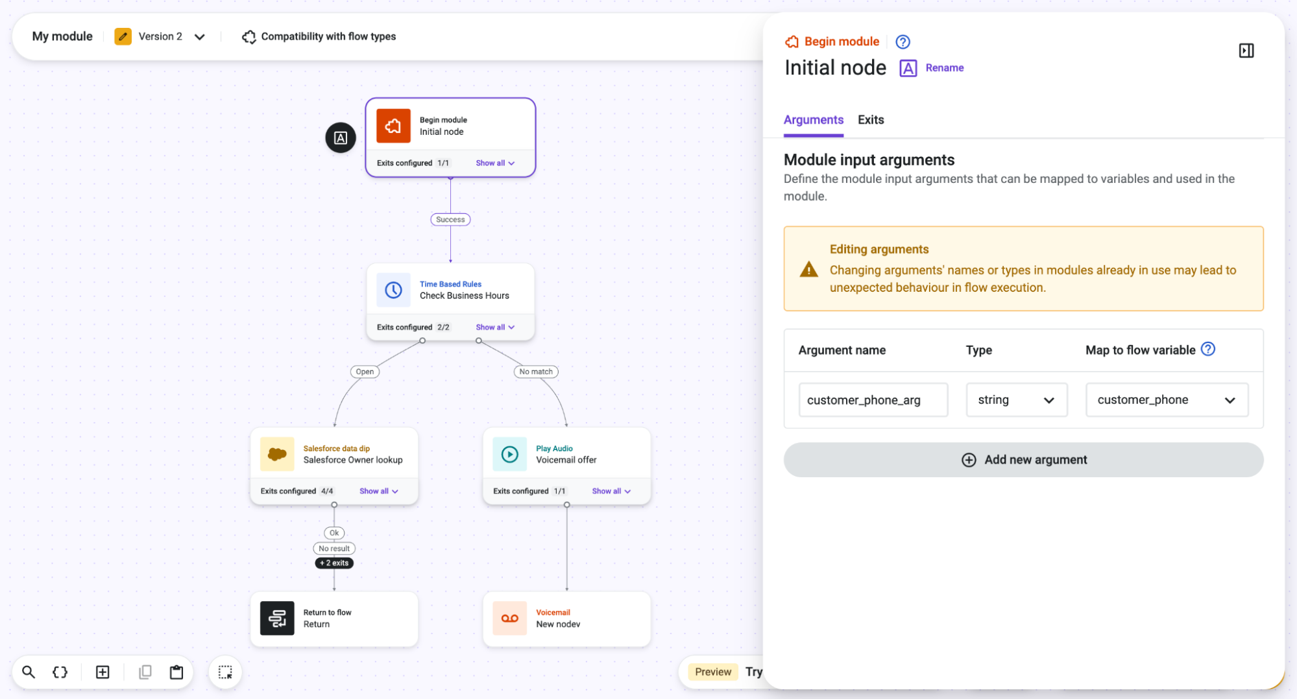Click the paste clipboard icon
Image resolution: width=1297 pixels, height=699 pixels.
176,672
